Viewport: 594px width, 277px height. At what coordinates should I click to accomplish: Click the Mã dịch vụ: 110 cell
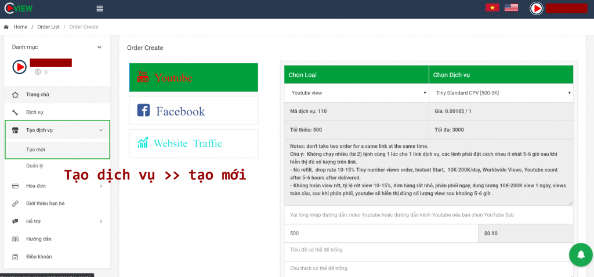click(357, 112)
